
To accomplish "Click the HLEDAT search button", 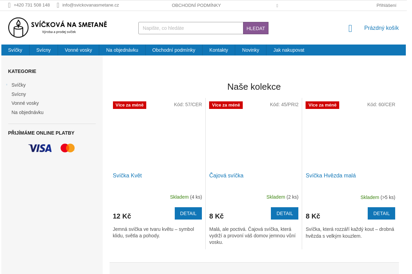I will pyautogui.click(x=256, y=28).
